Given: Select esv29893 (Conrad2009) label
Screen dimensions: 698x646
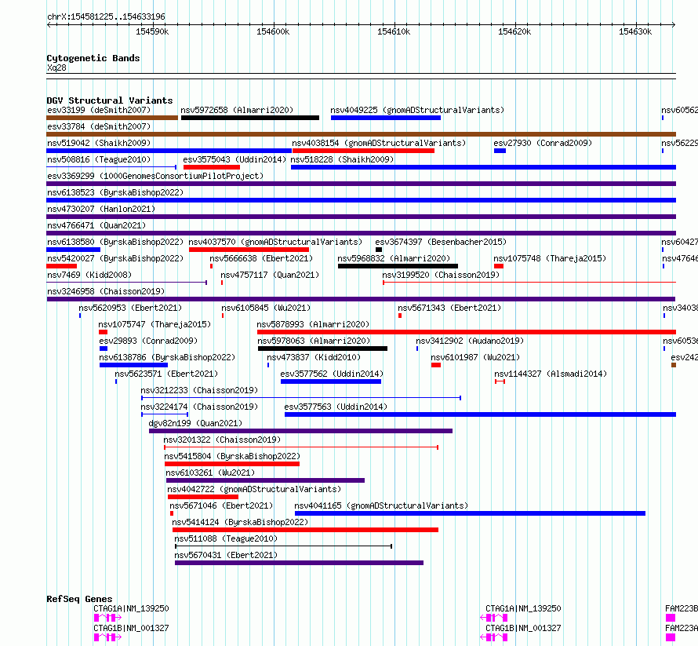Looking at the screenshot, I should [148, 341].
